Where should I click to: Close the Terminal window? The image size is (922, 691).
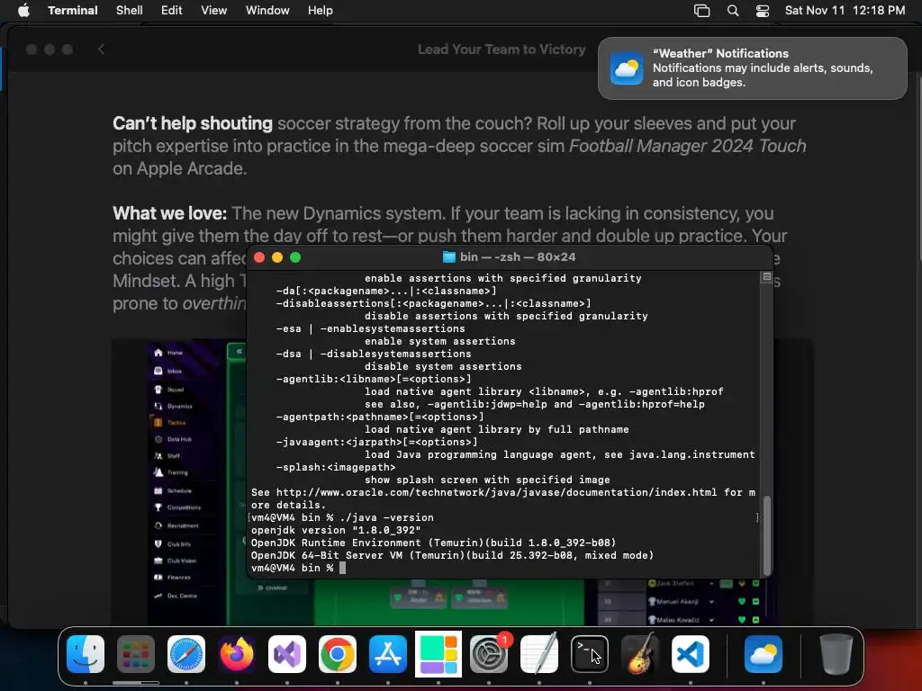click(x=259, y=257)
